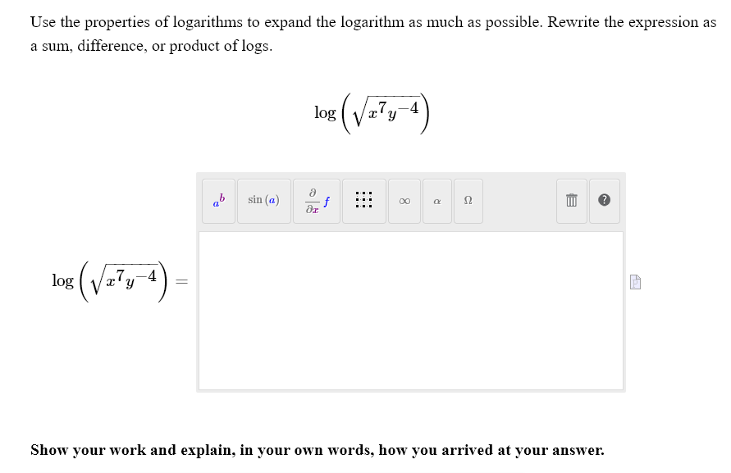Insert the Greek letter alpha
731x473 pixels.
436,200
